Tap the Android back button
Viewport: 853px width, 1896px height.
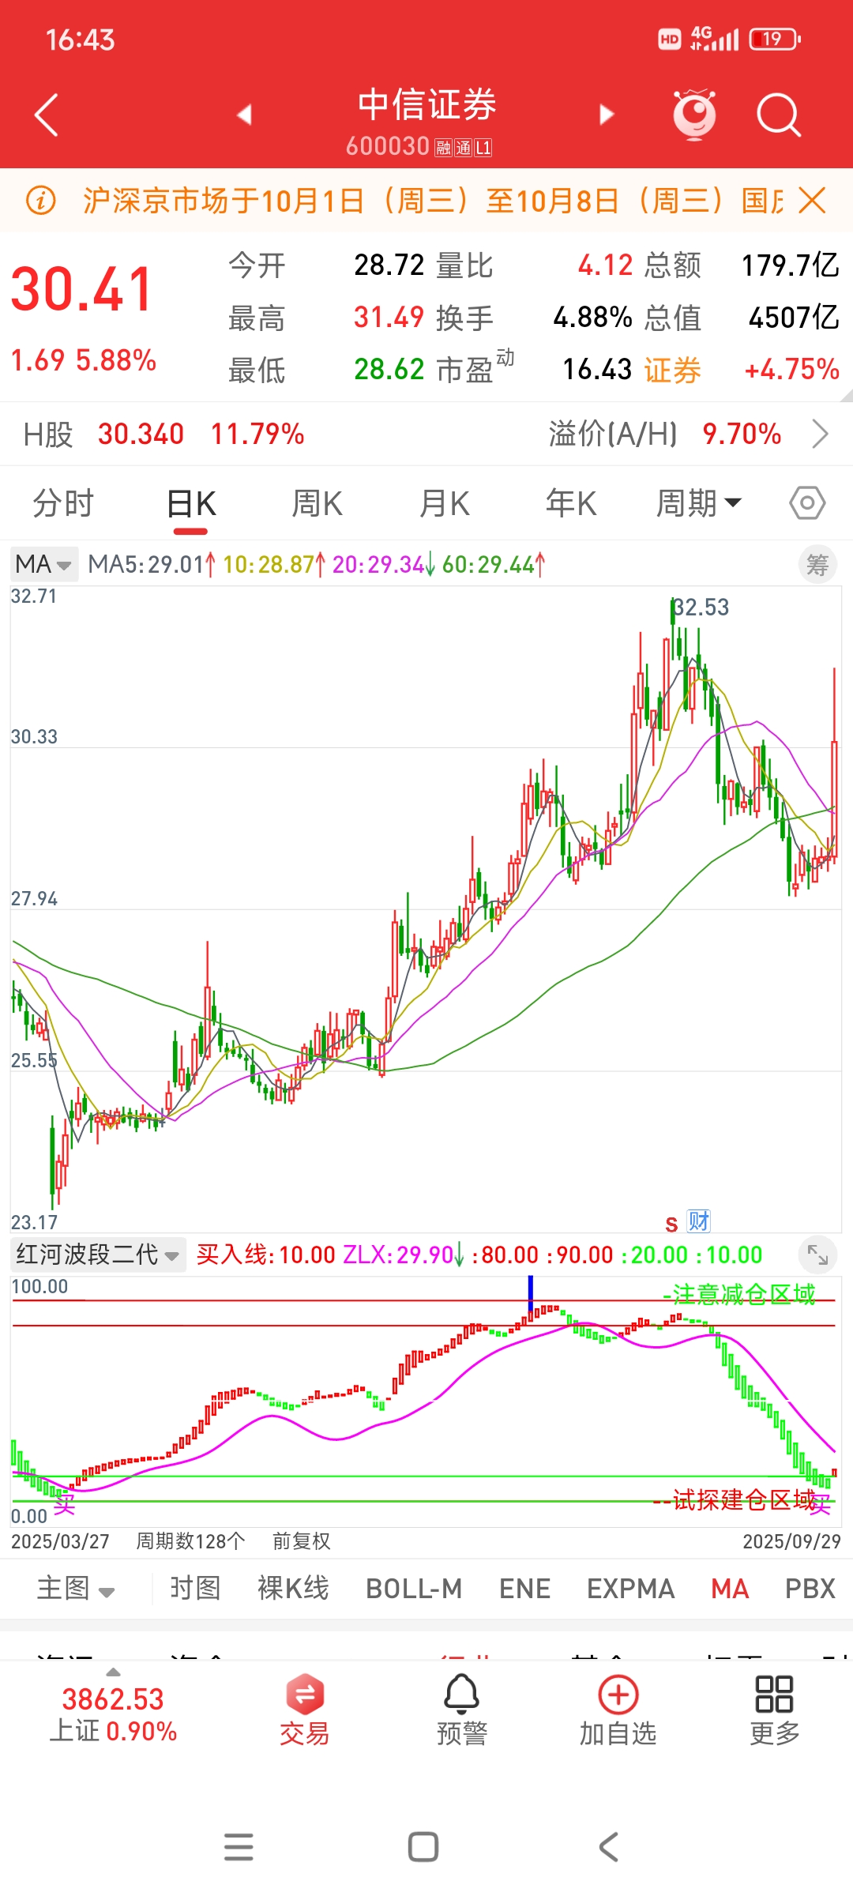(x=608, y=1847)
